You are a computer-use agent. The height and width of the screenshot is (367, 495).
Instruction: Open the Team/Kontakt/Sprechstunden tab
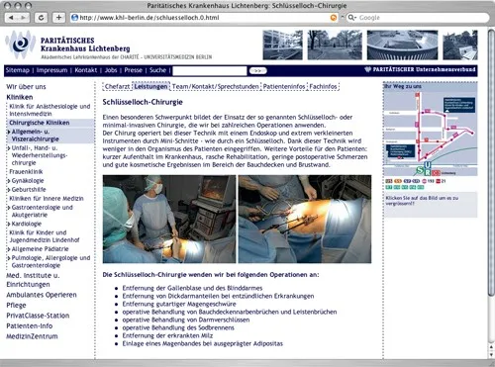point(216,86)
